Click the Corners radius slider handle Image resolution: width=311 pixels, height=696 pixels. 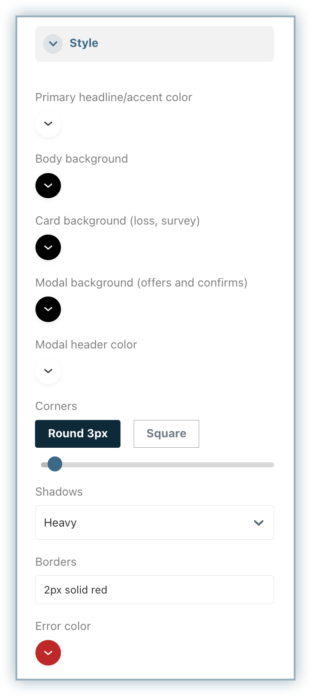point(55,465)
